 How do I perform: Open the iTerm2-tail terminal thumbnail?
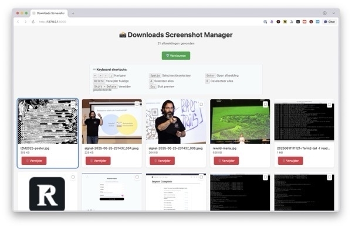coord(304,121)
